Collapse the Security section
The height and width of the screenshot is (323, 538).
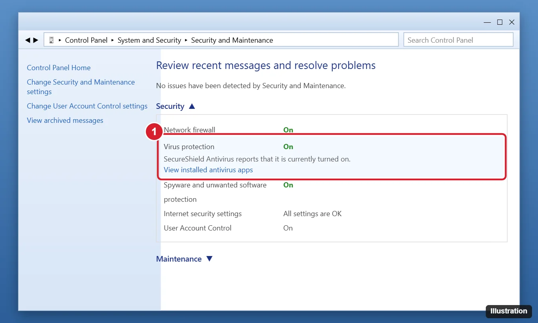(192, 106)
